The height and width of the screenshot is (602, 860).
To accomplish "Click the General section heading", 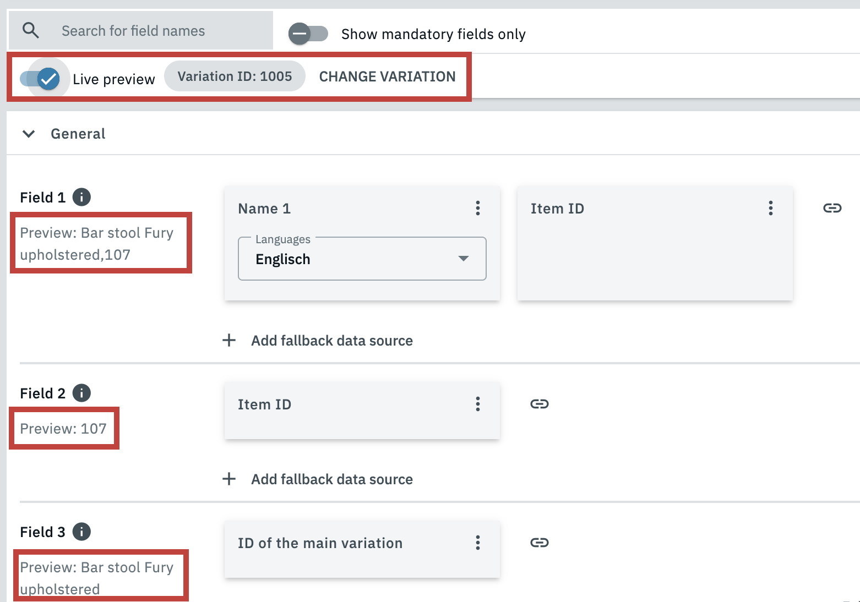I will click(x=78, y=134).
